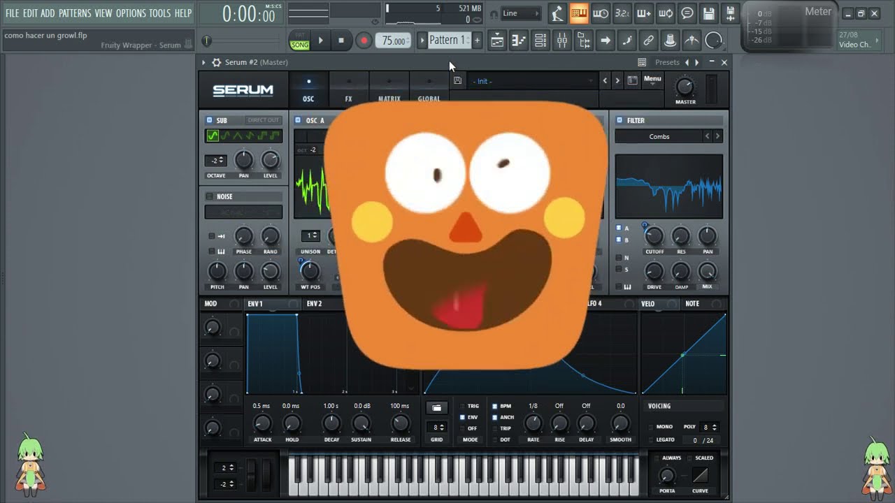Toggle OSC A enable switch
This screenshot has width=895, height=503.
coord(298,120)
